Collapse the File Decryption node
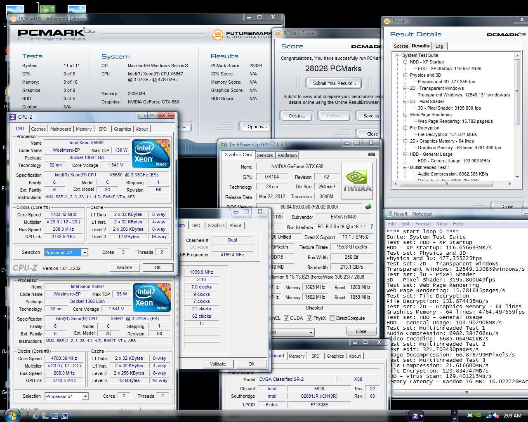528x422 pixels. [x=405, y=128]
